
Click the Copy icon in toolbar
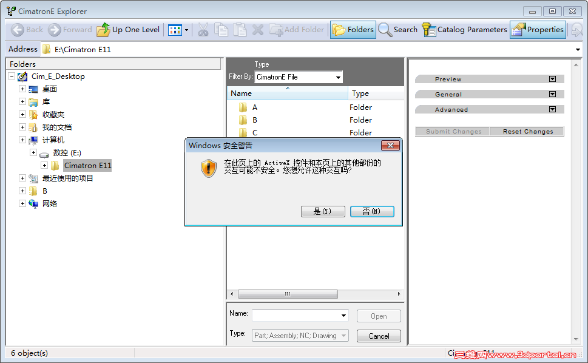(221, 30)
